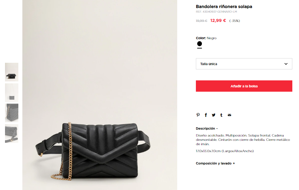Screen dimensions: 299x190
Task: Click the product title Bandolera riñonera solapa
Action: 224,6
